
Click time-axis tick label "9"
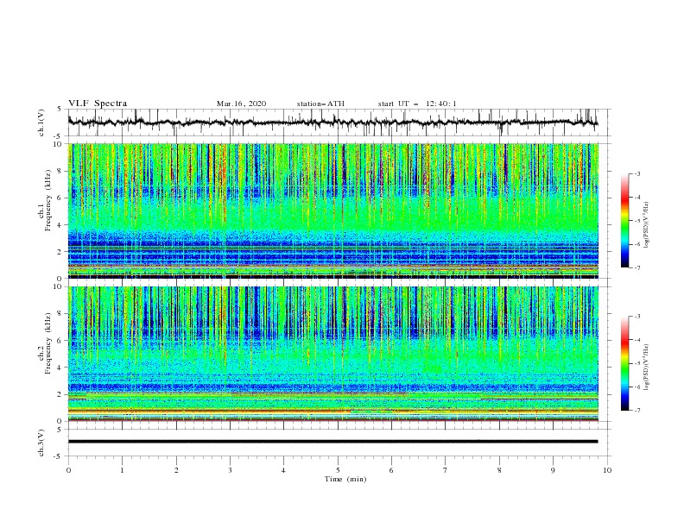tap(553, 470)
